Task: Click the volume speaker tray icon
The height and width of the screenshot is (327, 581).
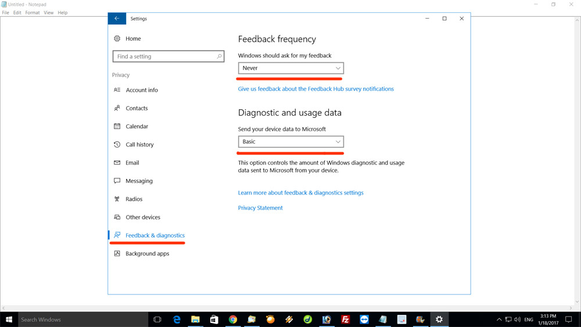Action: (x=517, y=319)
